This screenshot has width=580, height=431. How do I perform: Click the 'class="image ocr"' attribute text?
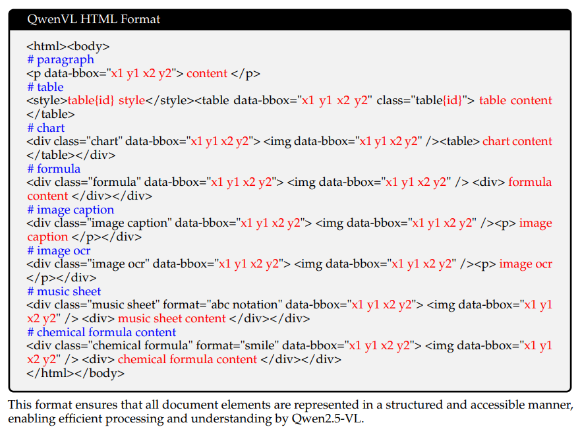point(101,264)
